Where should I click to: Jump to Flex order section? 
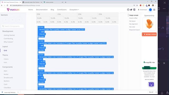click(x=132, y=27)
